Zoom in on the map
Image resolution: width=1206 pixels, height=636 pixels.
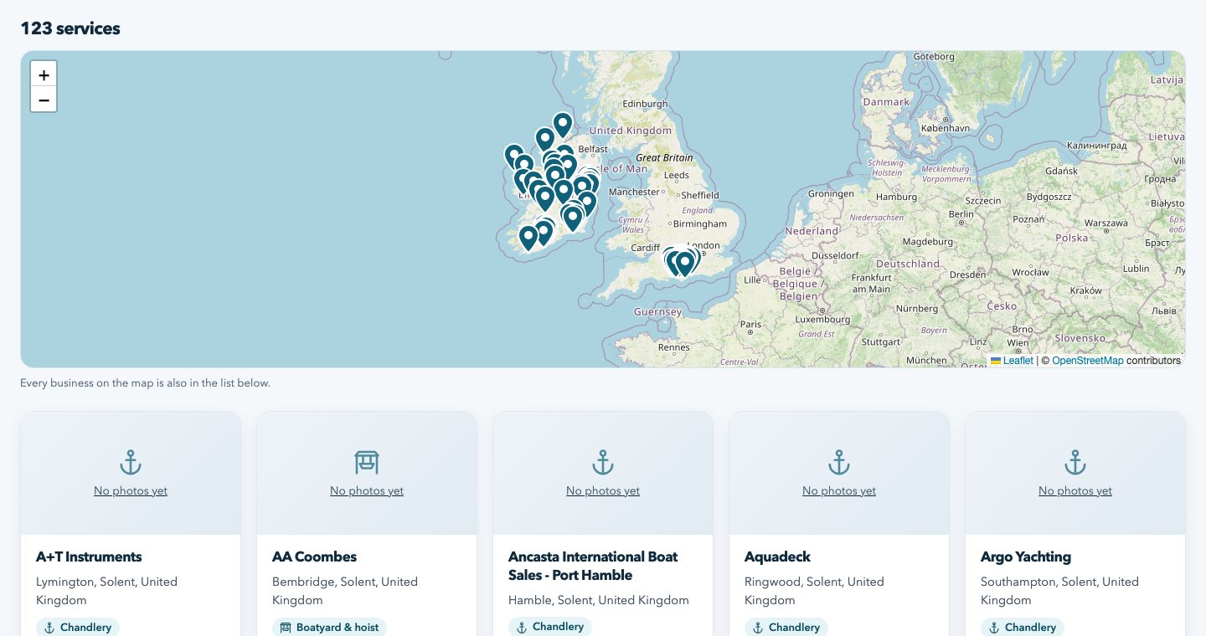click(44, 74)
